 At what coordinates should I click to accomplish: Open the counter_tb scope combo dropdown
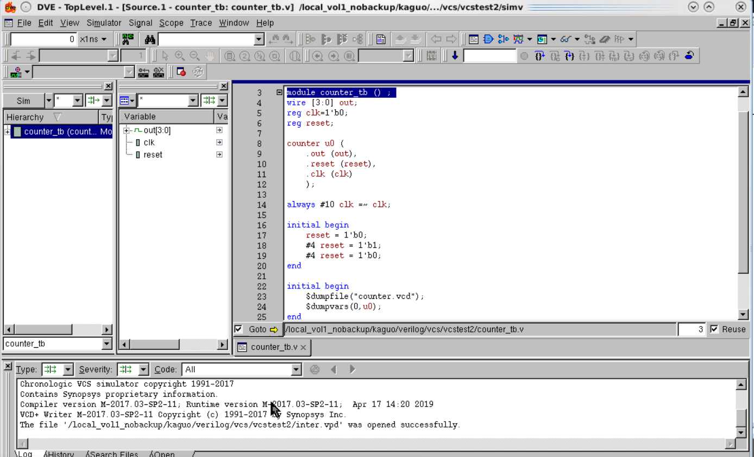(x=106, y=343)
